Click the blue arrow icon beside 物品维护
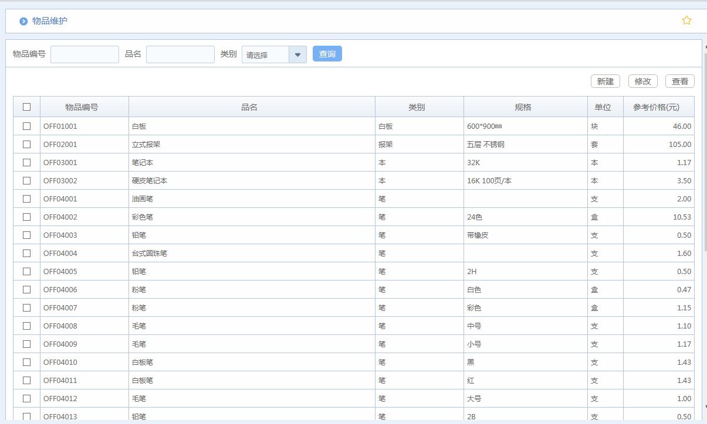Screen dimensions: 707x424 [23, 22]
